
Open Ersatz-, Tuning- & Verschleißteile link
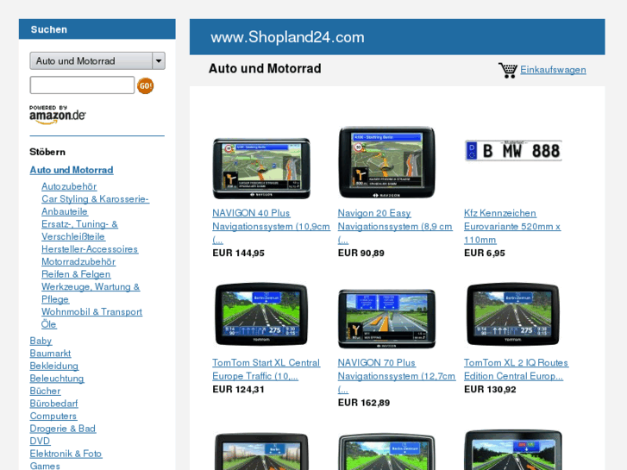79,230
